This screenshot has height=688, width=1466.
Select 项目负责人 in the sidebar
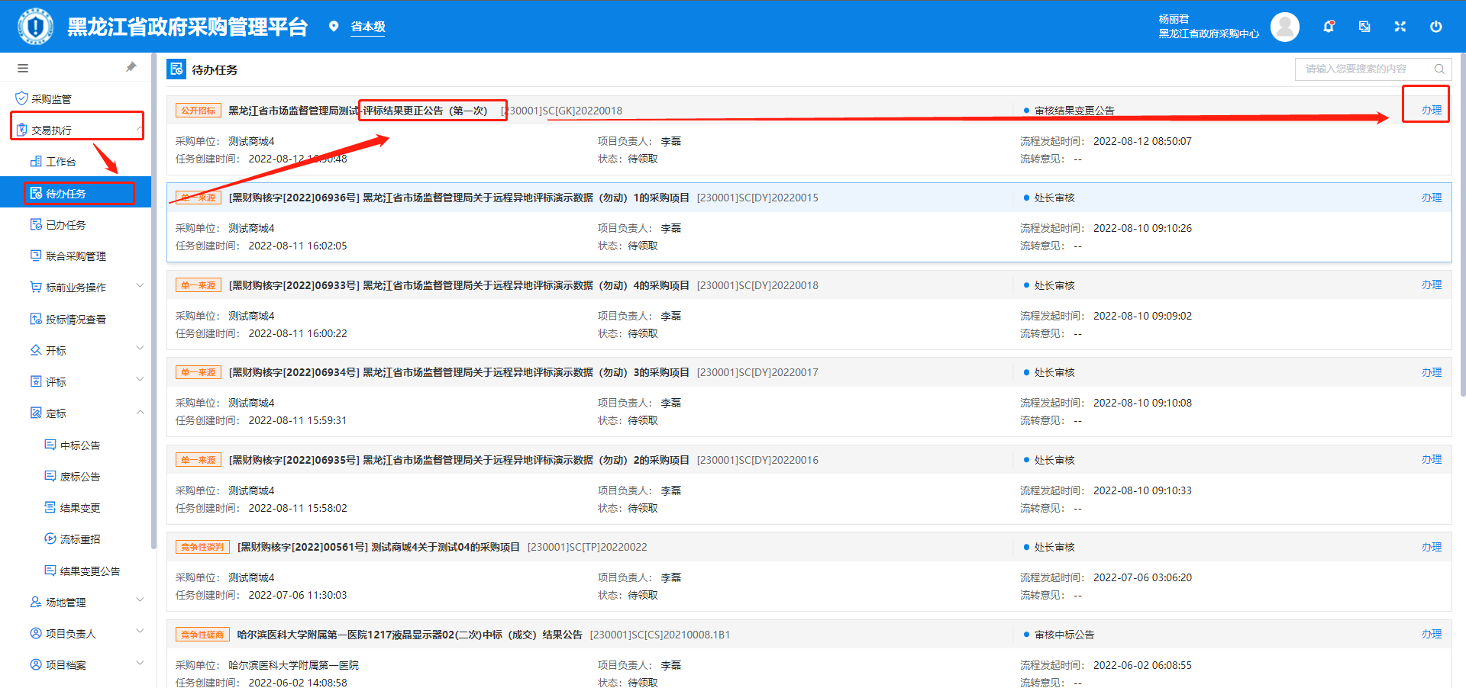pyautogui.click(x=70, y=633)
